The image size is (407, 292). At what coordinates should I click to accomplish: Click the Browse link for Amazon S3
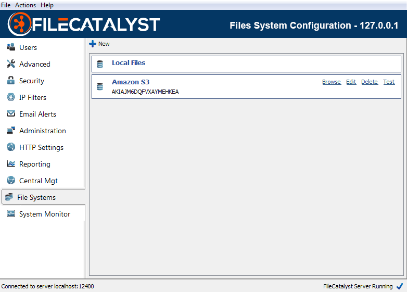click(332, 82)
